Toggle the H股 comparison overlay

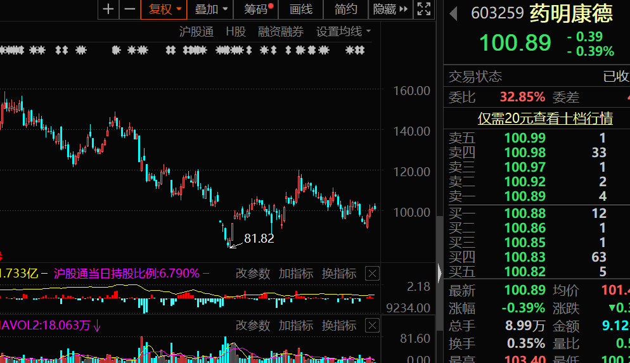tap(235, 32)
